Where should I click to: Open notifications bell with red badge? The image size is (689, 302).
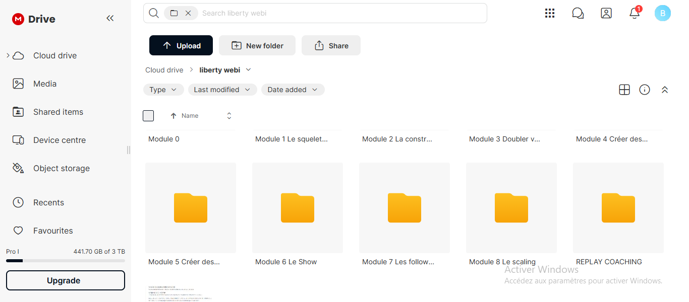(x=635, y=13)
